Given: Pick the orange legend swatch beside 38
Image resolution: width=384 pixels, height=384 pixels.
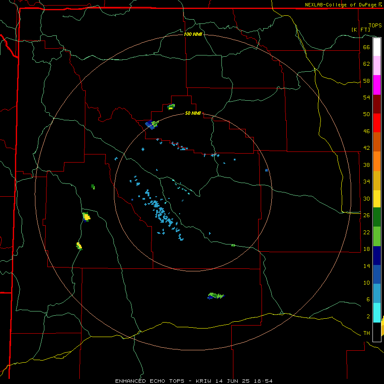Looking at the screenshot, I should coord(377,161).
